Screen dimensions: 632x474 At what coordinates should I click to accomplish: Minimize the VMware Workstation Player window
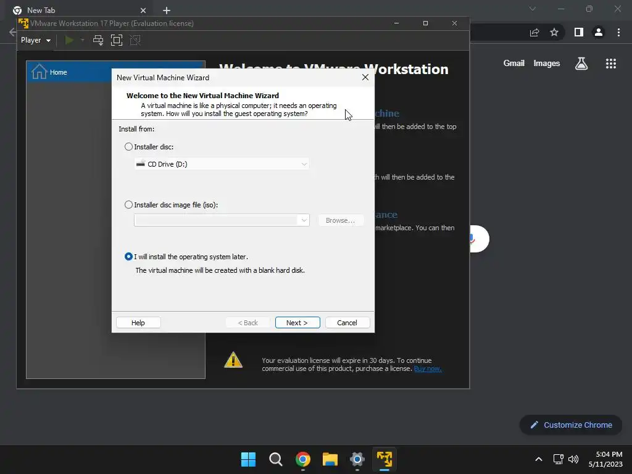[397, 23]
